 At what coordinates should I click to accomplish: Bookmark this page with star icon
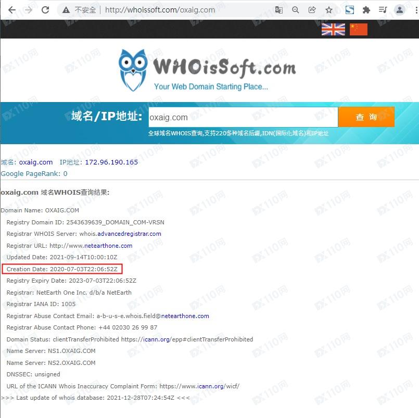(328, 10)
